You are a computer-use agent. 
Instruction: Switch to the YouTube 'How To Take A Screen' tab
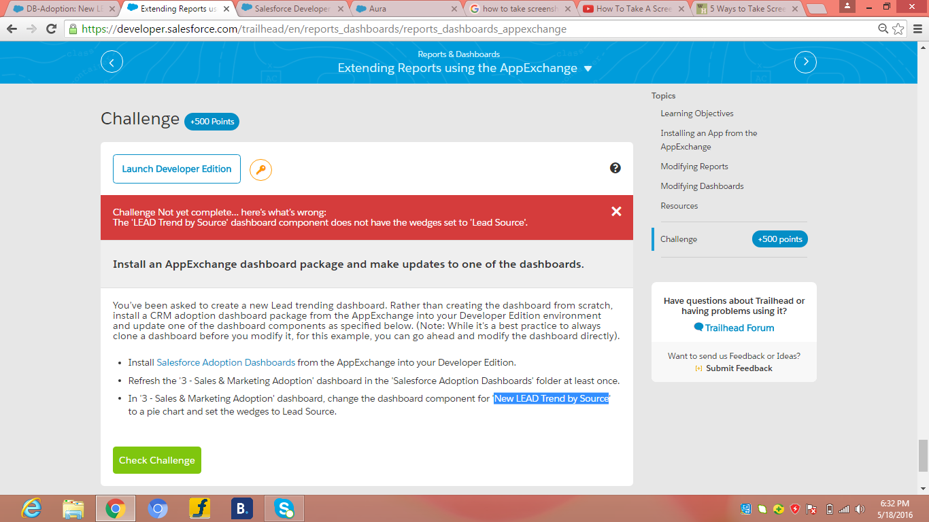pos(634,9)
